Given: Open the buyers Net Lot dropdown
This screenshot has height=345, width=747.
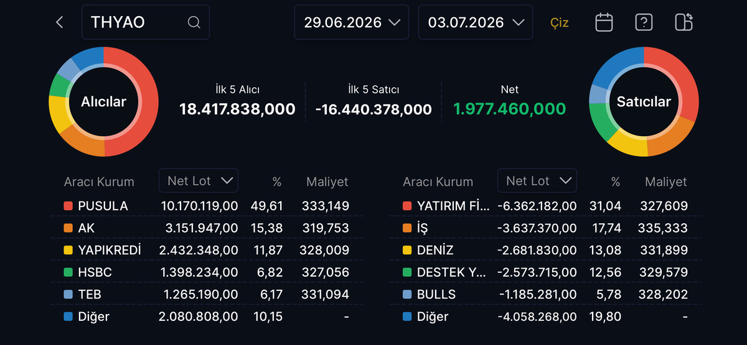Looking at the screenshot, I should [x=199, y=181].
